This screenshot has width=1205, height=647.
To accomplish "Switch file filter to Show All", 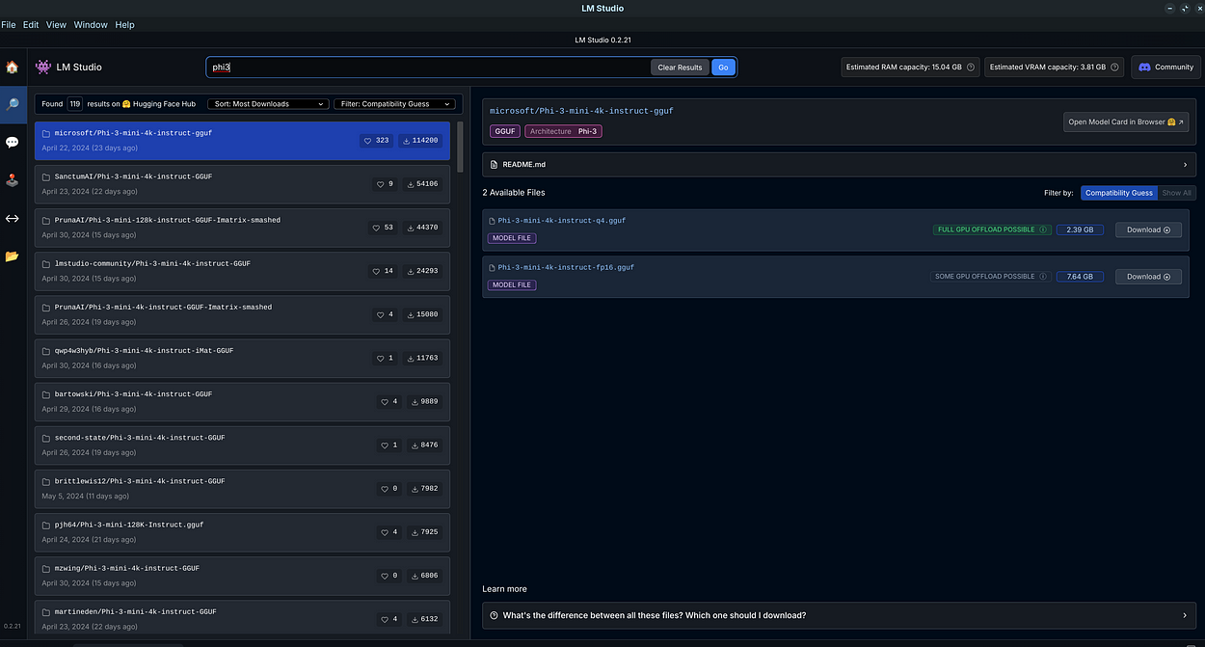I will pyautogui.click(x=1176, y=193).
